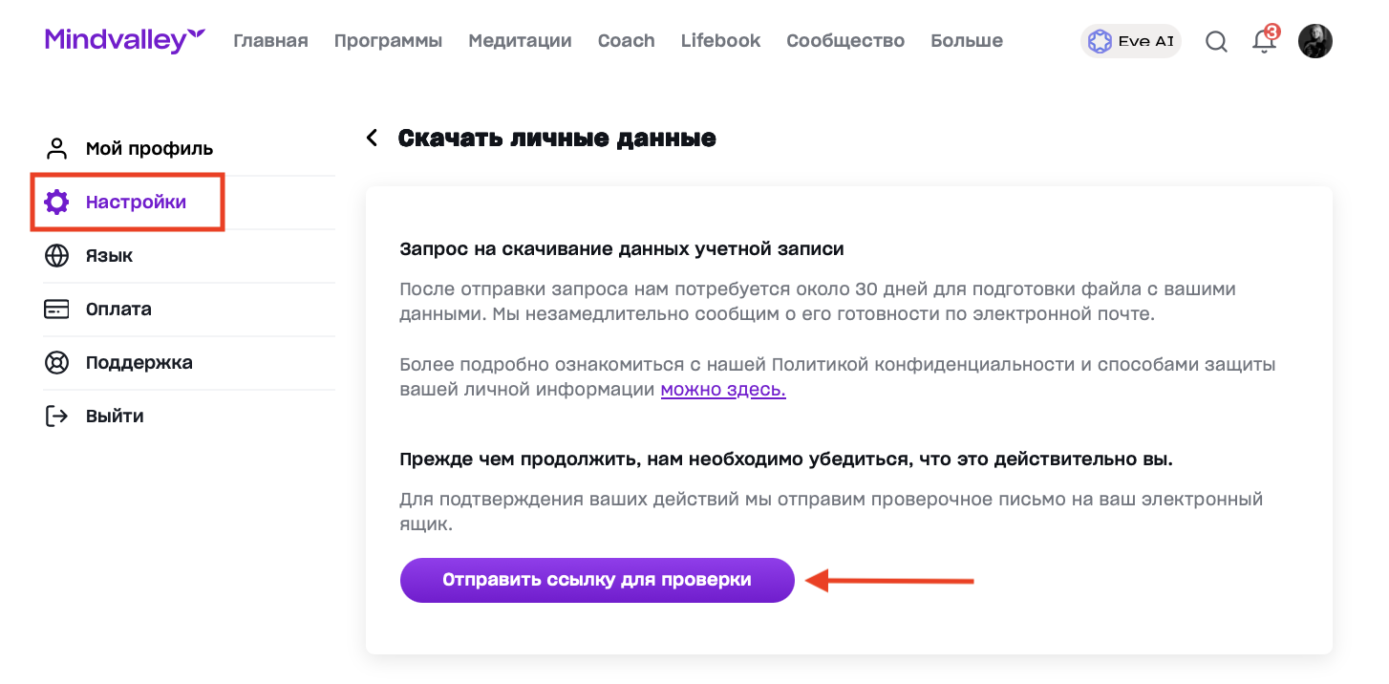Switch to the Программы tab

[388, 41]
